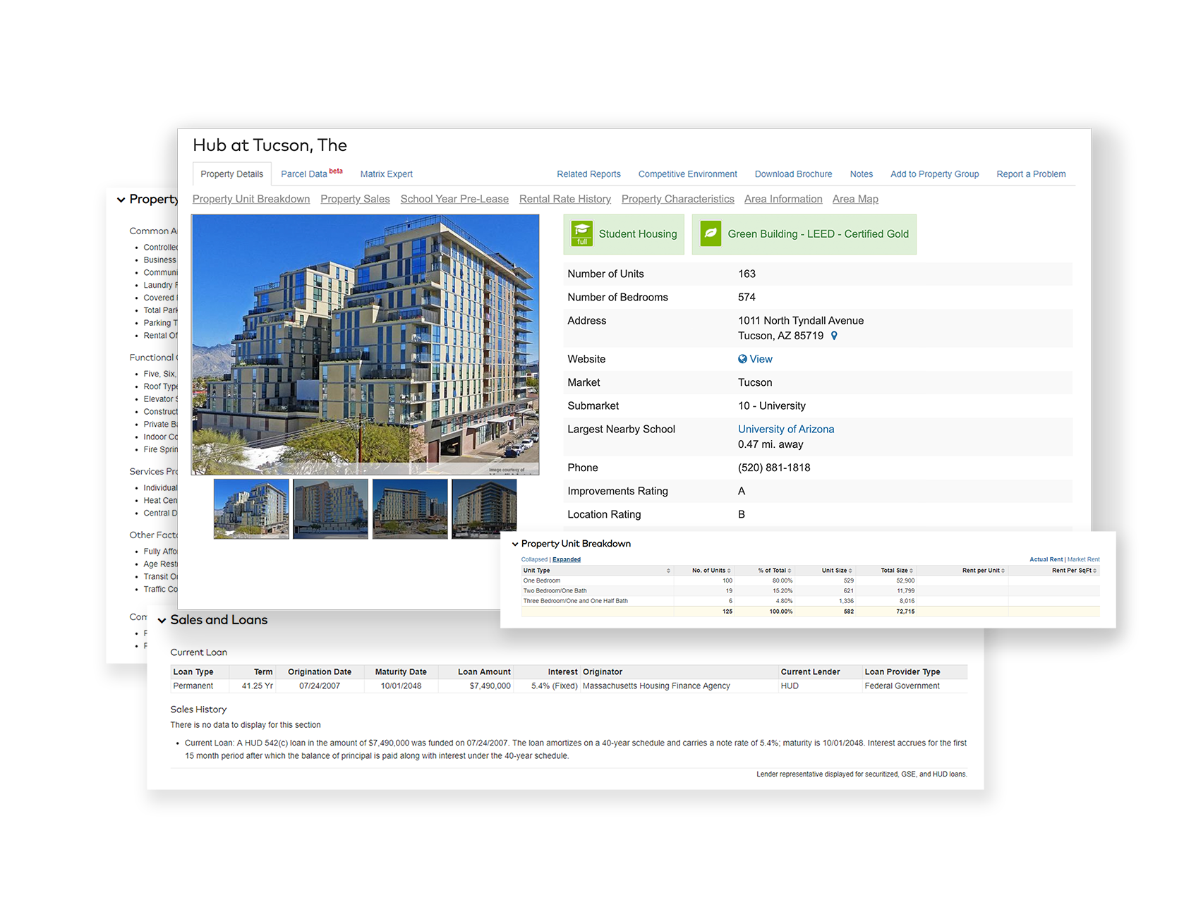Collapse the Sales and Loans section
The height and width of the screenshot is (919, 1184).
163,621
